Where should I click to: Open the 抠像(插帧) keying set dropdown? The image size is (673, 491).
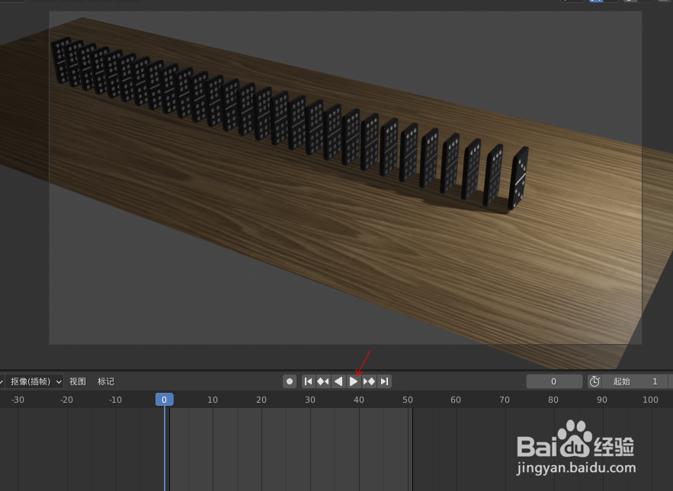34,381
